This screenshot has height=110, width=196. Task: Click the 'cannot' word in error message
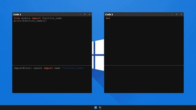[38, 68]
